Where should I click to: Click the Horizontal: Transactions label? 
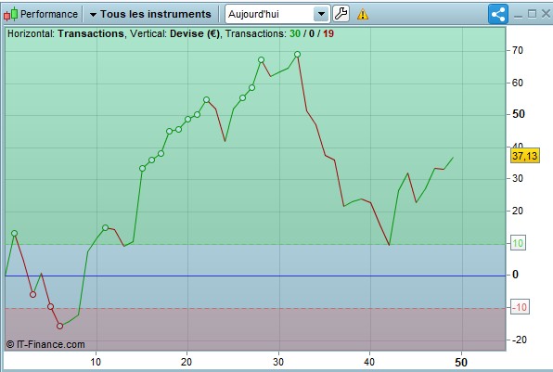(66, 33)
